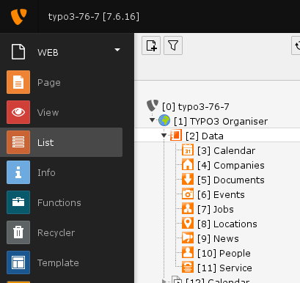Screen dimensions: 300x283
Task: Refresh the page tree
Action: pyautogui.click(x=296, y=45)
